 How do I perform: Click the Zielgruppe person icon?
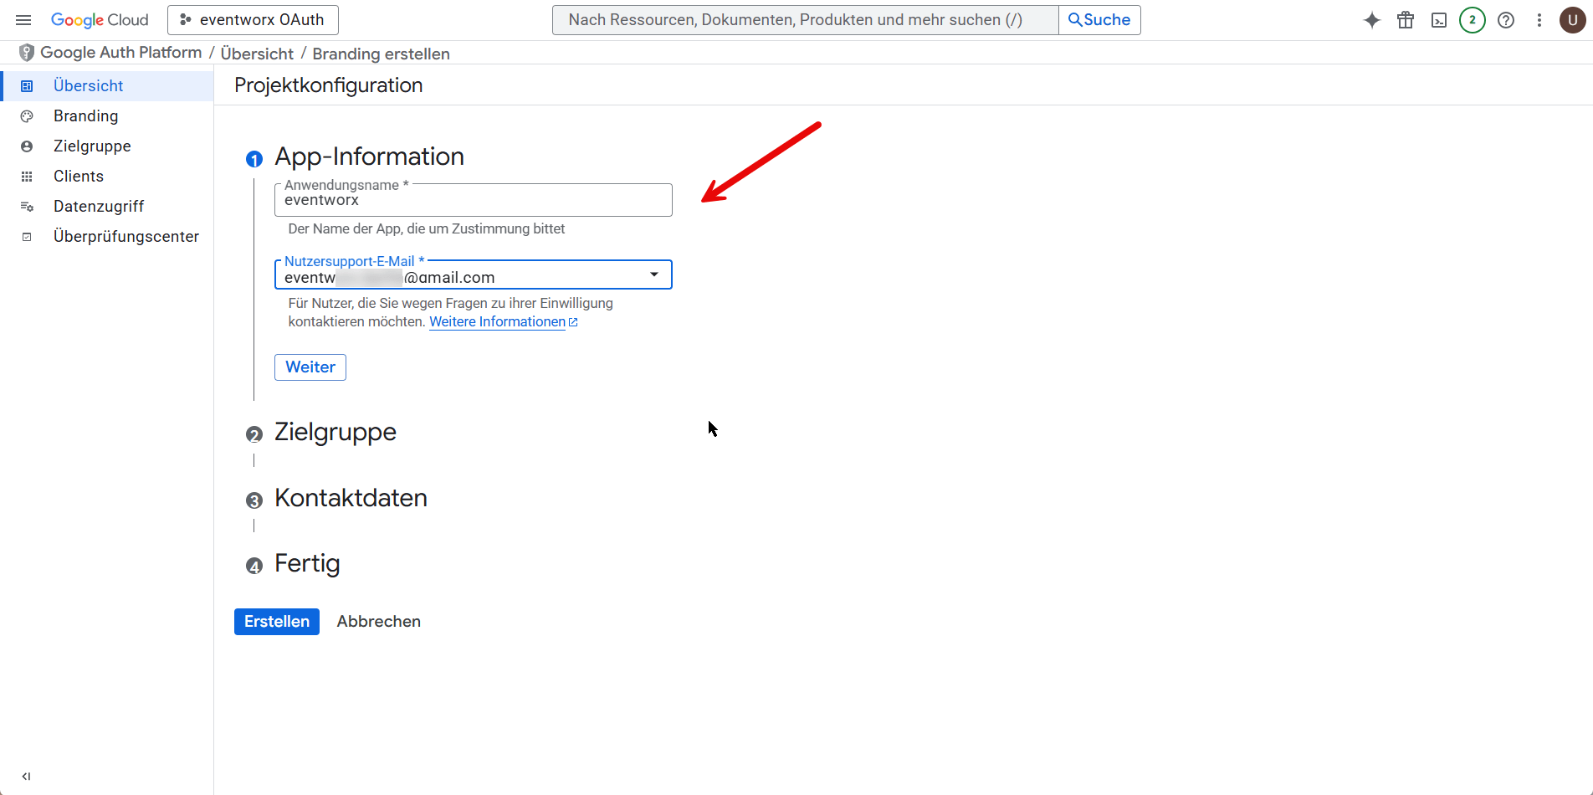point(27,146)
